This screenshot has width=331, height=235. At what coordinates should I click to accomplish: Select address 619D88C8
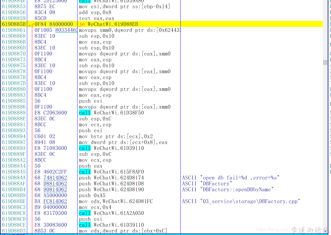(14, 213)
